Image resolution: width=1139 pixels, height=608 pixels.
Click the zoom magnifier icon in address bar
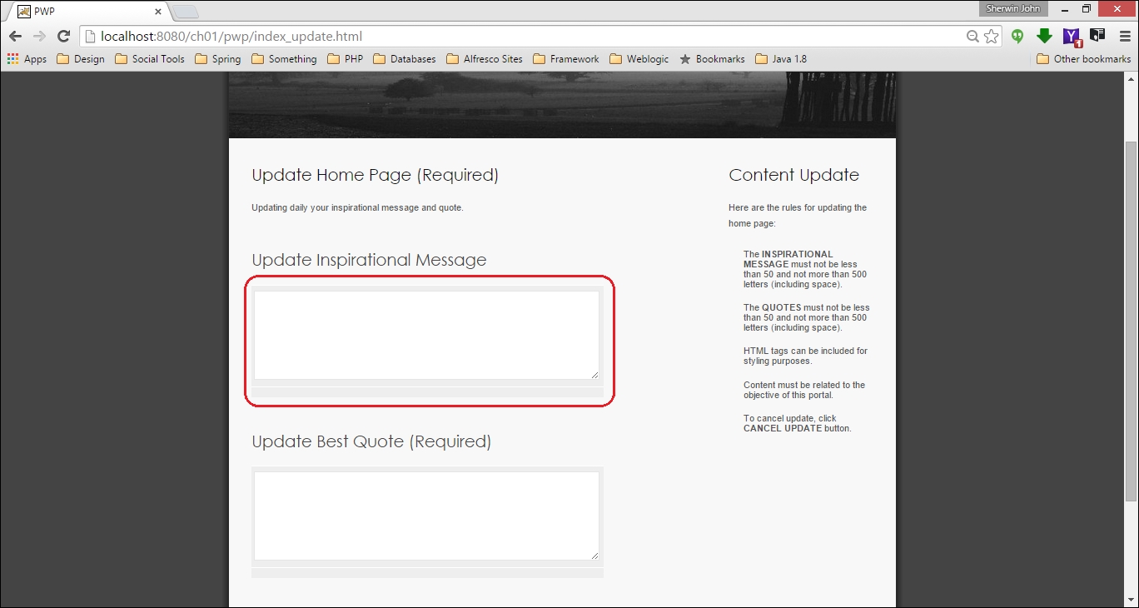coord(972,37)
